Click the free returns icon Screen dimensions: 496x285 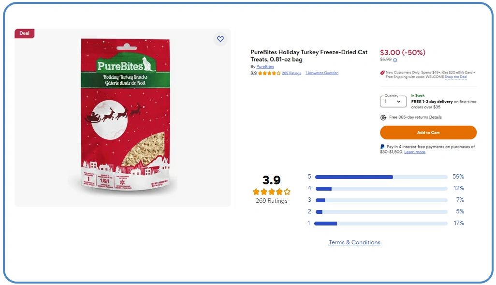[x=383, y=117]
